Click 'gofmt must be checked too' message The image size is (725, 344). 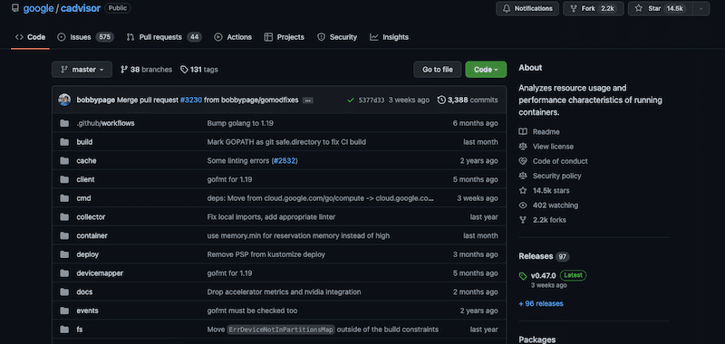point(252,311)
